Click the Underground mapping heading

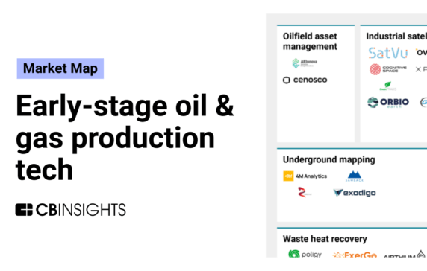point(328,159)
